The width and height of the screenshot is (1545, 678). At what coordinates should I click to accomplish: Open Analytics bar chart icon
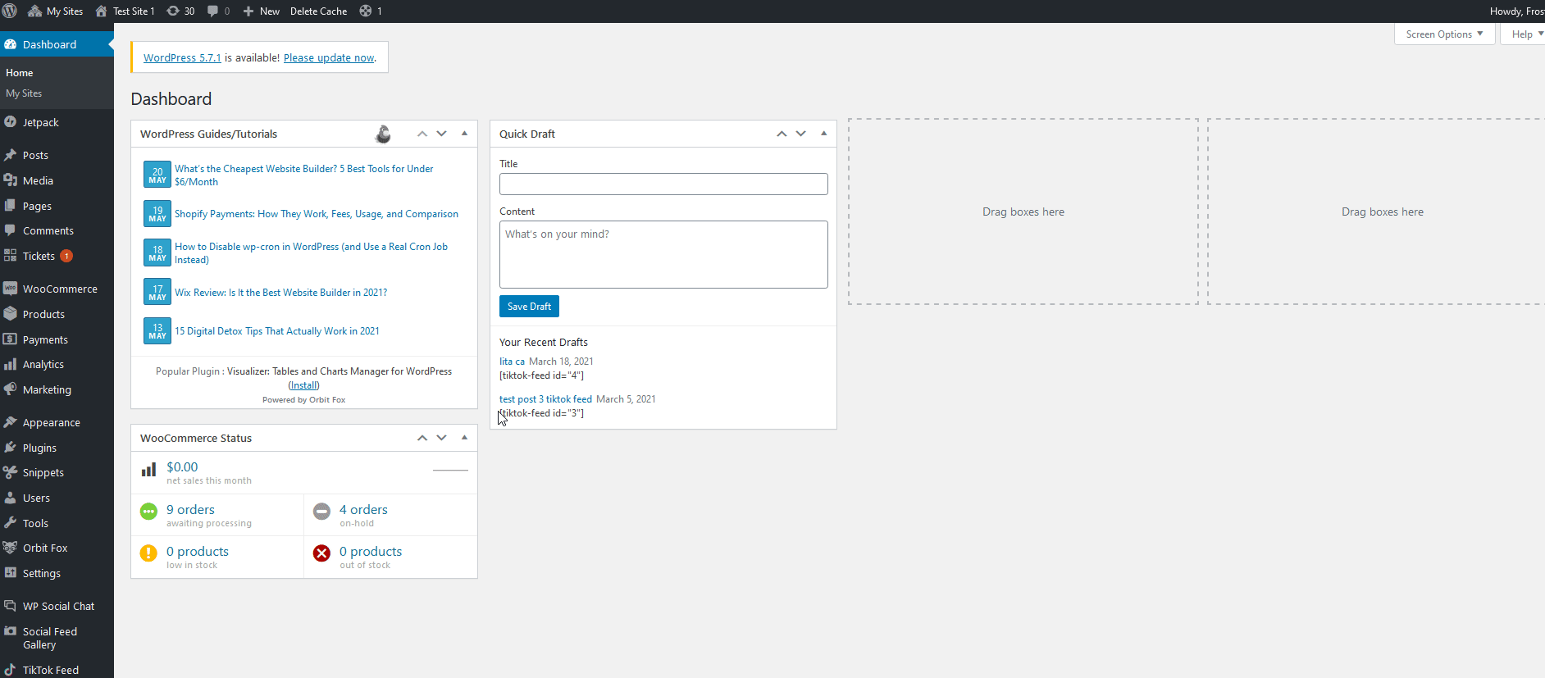tap(10, 364)
